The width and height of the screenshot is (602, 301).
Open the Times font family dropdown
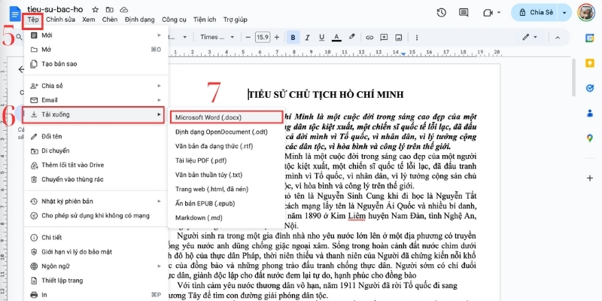[x=217, y=37]
